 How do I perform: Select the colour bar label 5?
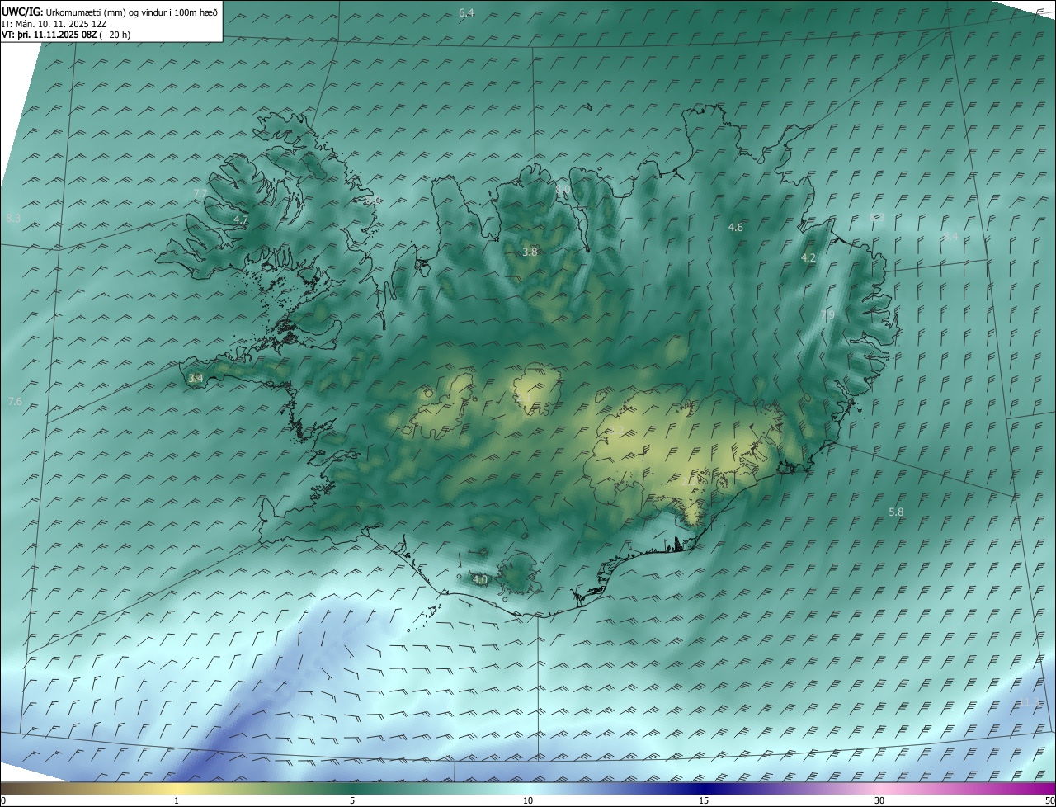click(352, 800)
